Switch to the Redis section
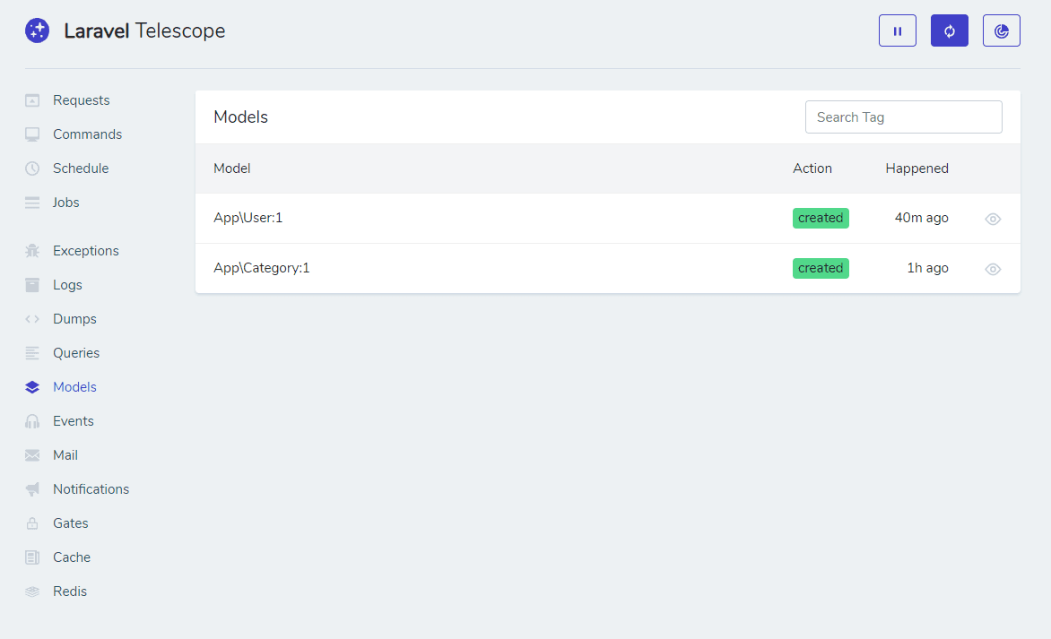 (72, 591)
